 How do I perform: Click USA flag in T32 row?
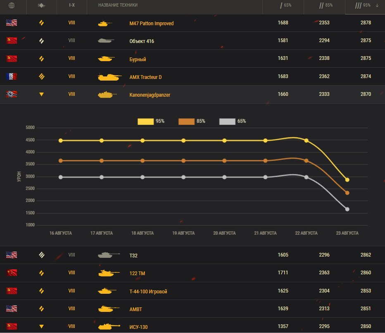[12, 255]
